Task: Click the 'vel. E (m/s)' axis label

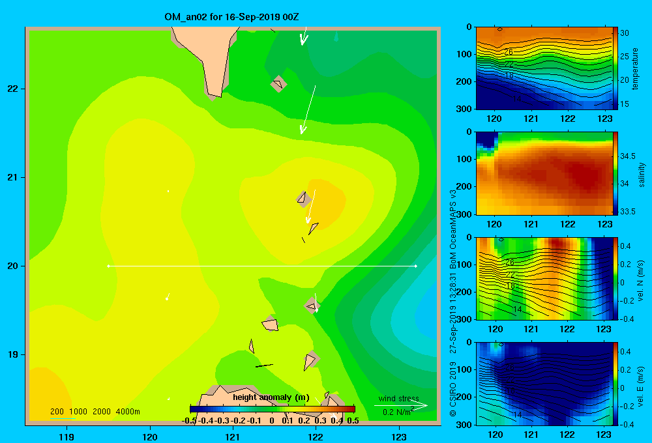Action: coord(641,386)
